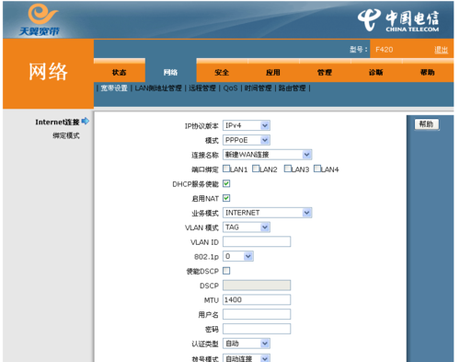Open the 路由管理 submenu link

pyautogui.click(x=292, y=88)
